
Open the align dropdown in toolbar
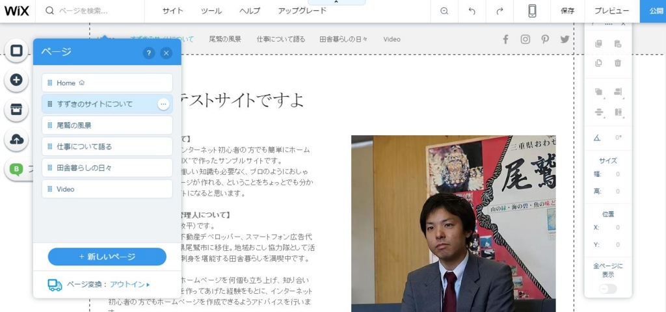(618, 92)
